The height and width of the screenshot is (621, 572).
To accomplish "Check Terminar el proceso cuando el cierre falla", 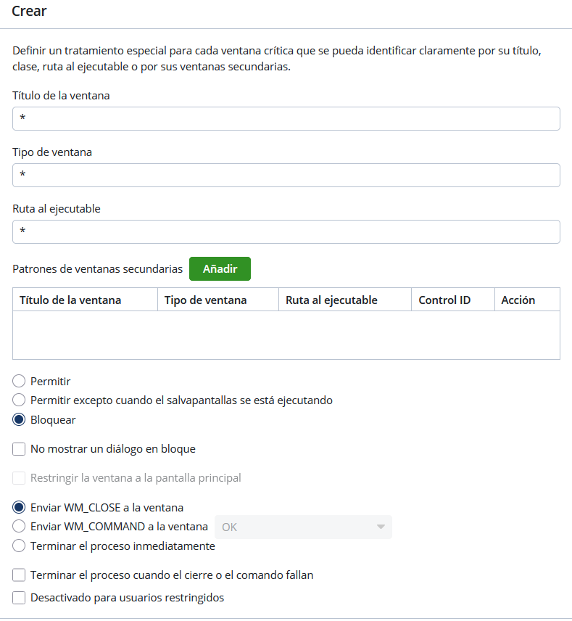I will click(19, 575).
